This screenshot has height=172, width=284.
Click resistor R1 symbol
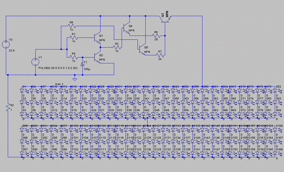point(74,38)
